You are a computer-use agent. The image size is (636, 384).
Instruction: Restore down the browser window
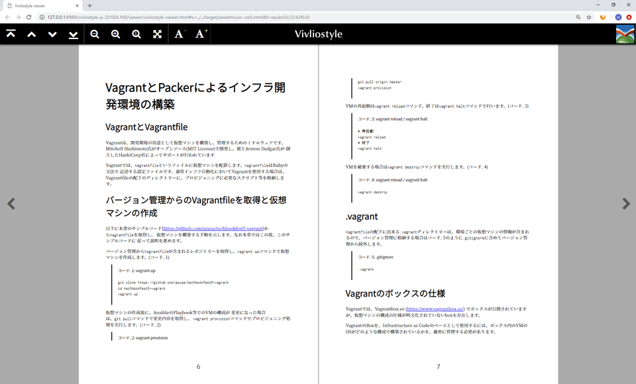point(613,5)
